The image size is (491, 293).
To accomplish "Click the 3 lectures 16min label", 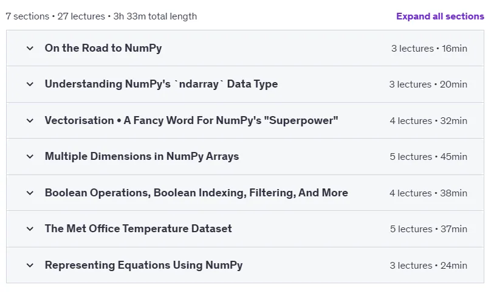I will pyautogui.click(x=429, y=49).
